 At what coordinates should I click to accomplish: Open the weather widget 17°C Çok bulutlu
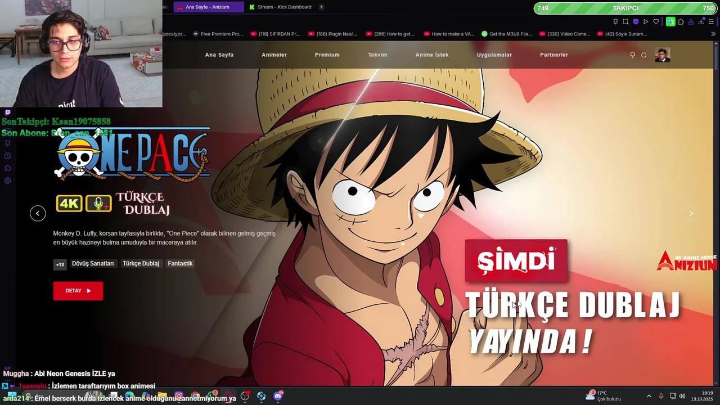(x=603, y=396)
